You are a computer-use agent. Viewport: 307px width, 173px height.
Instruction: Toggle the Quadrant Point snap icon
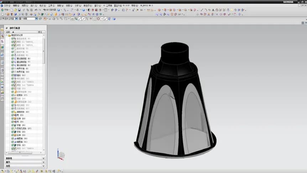pyautogui.click(x=98, y=19)
